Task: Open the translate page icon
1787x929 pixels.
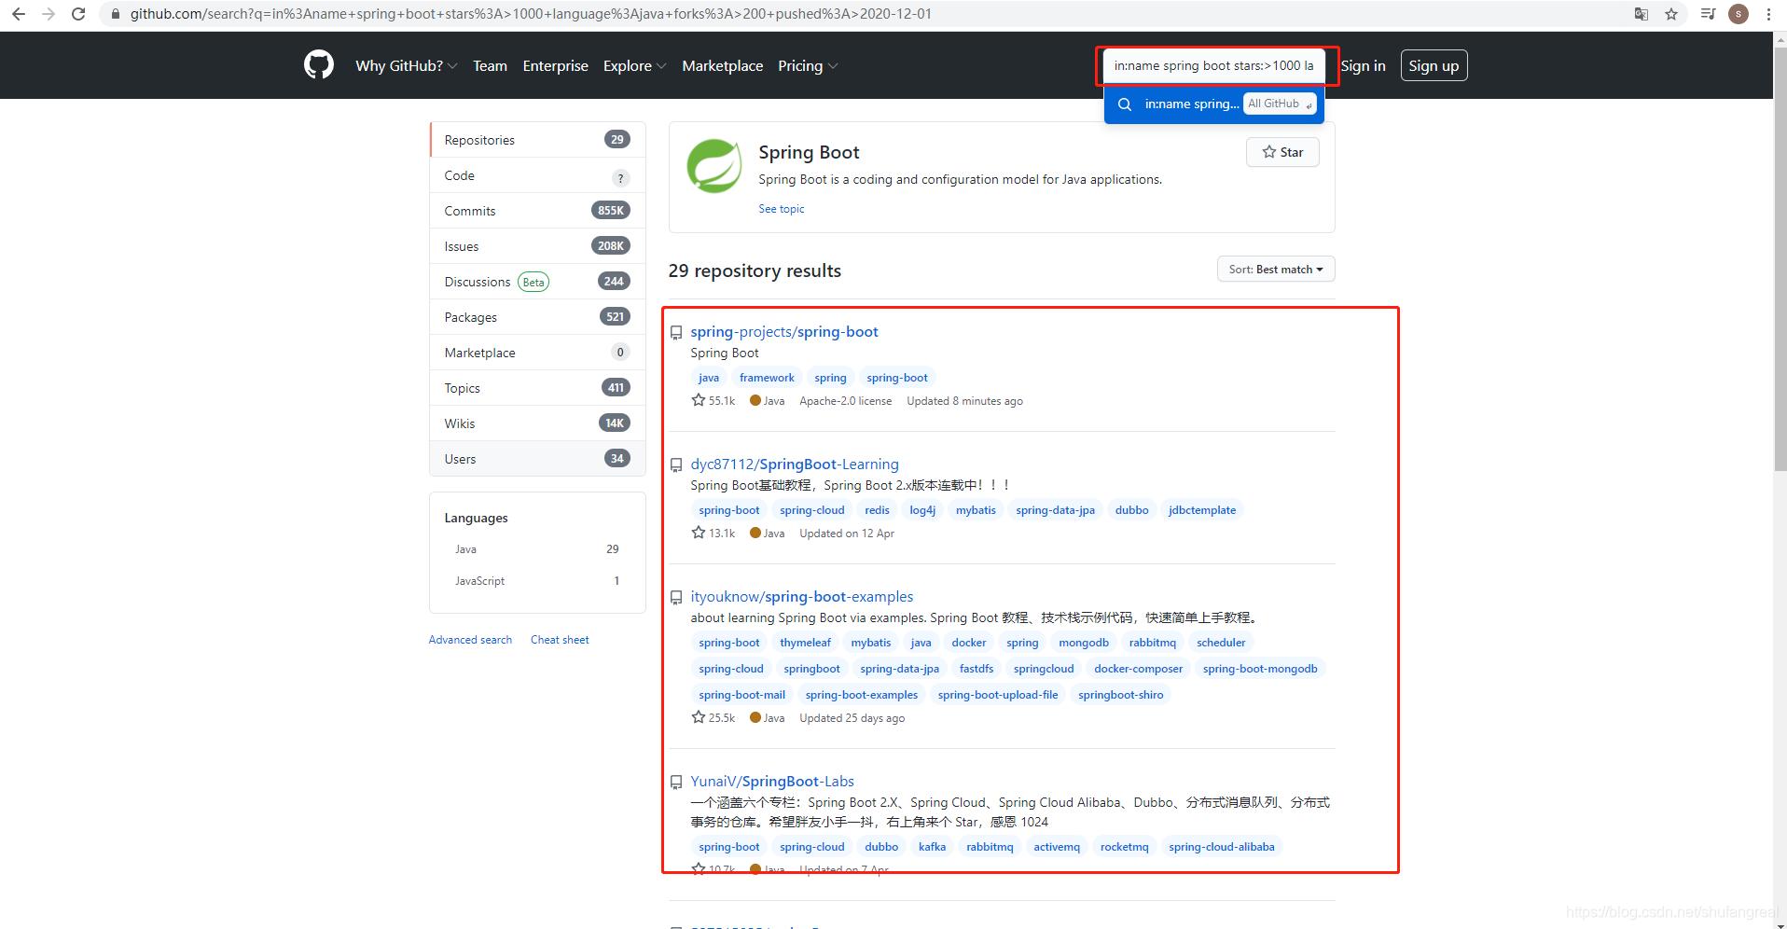Action: [x=1642, y=14]
